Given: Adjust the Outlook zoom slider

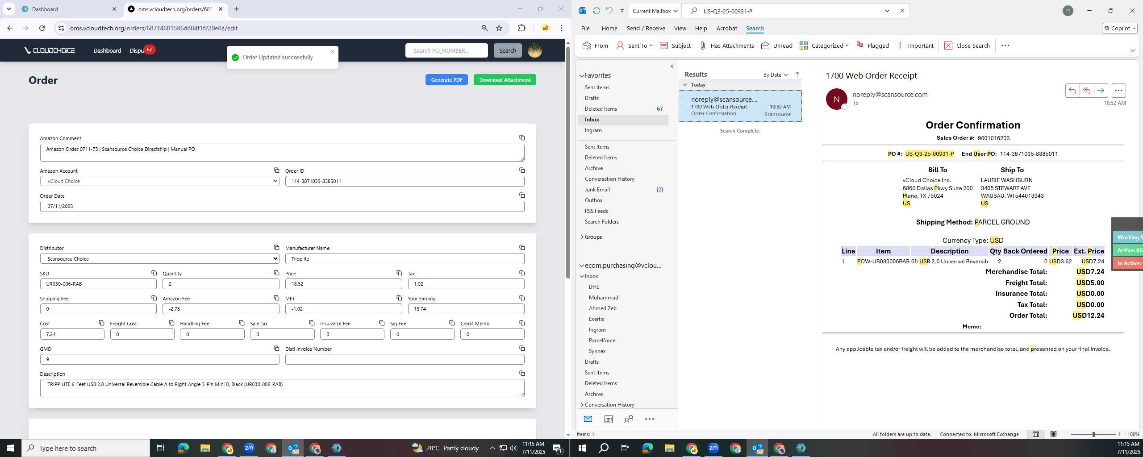Looking at the screenshot, I should click(1093, 434).
